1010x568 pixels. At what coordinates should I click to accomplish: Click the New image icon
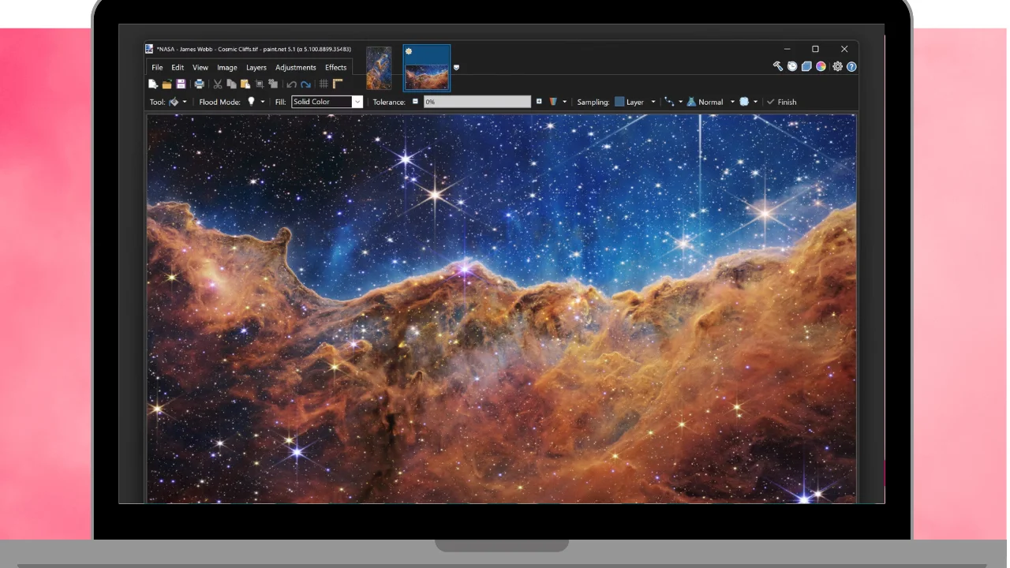point(153,84)
